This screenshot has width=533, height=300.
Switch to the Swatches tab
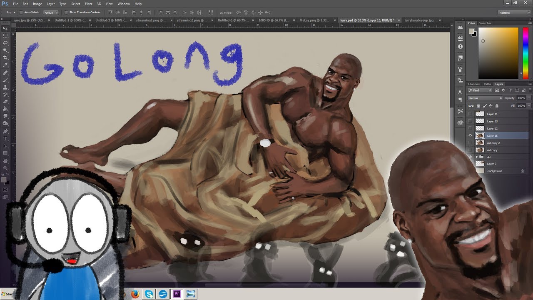pos(485,23)
